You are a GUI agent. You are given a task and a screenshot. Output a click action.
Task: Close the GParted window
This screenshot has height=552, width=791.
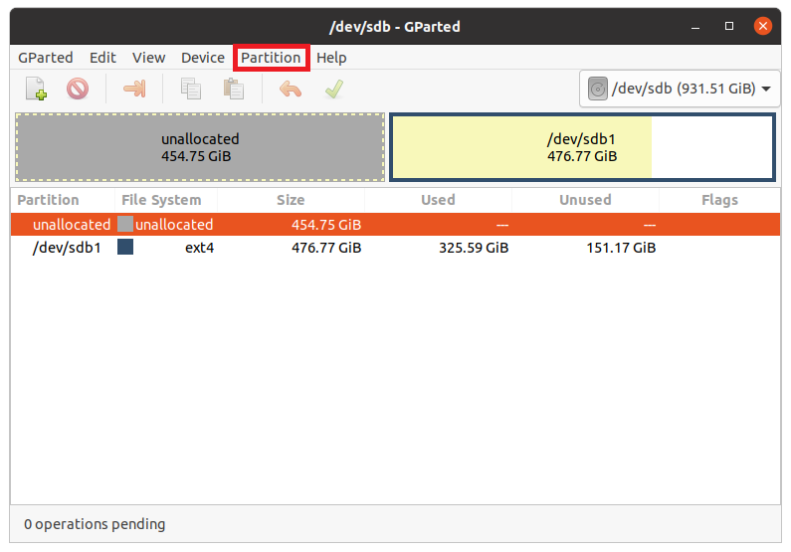(763, 26)
